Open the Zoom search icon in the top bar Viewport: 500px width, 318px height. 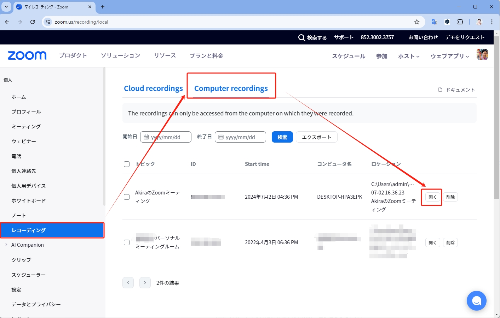[301, 37]
